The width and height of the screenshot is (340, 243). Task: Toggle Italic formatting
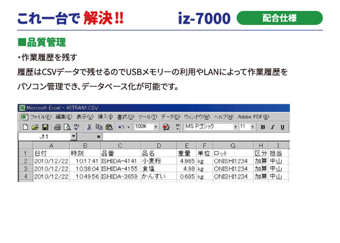(x=273, y=127)
